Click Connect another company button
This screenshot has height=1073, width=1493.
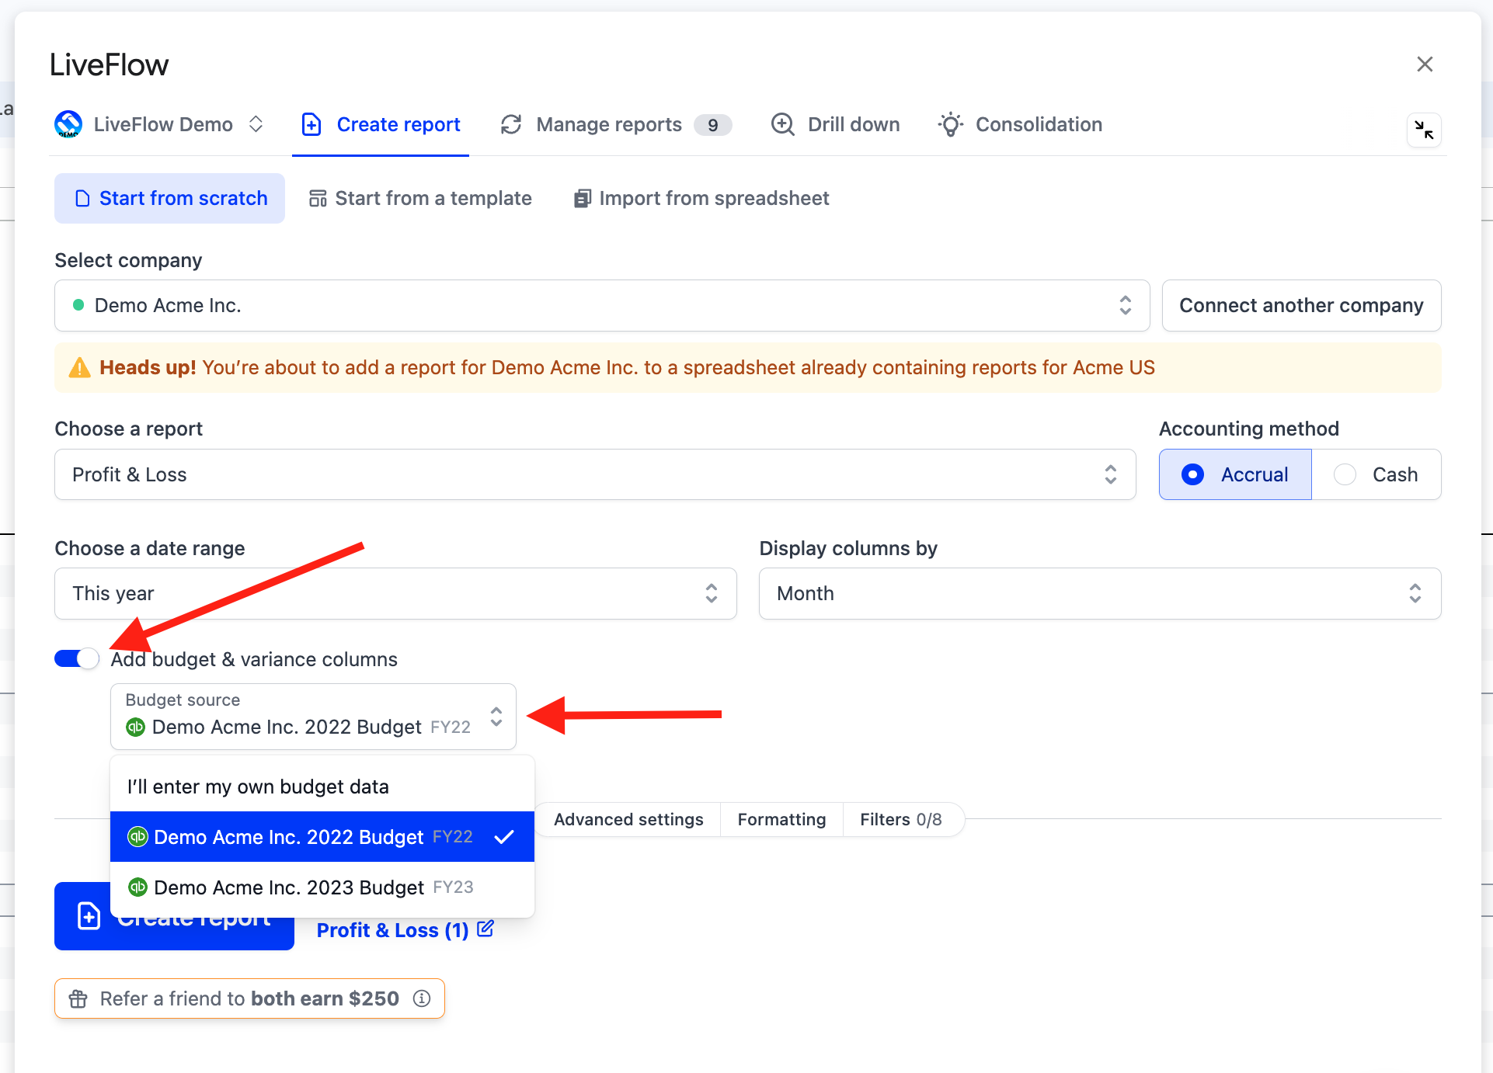tap(1301, 305)
